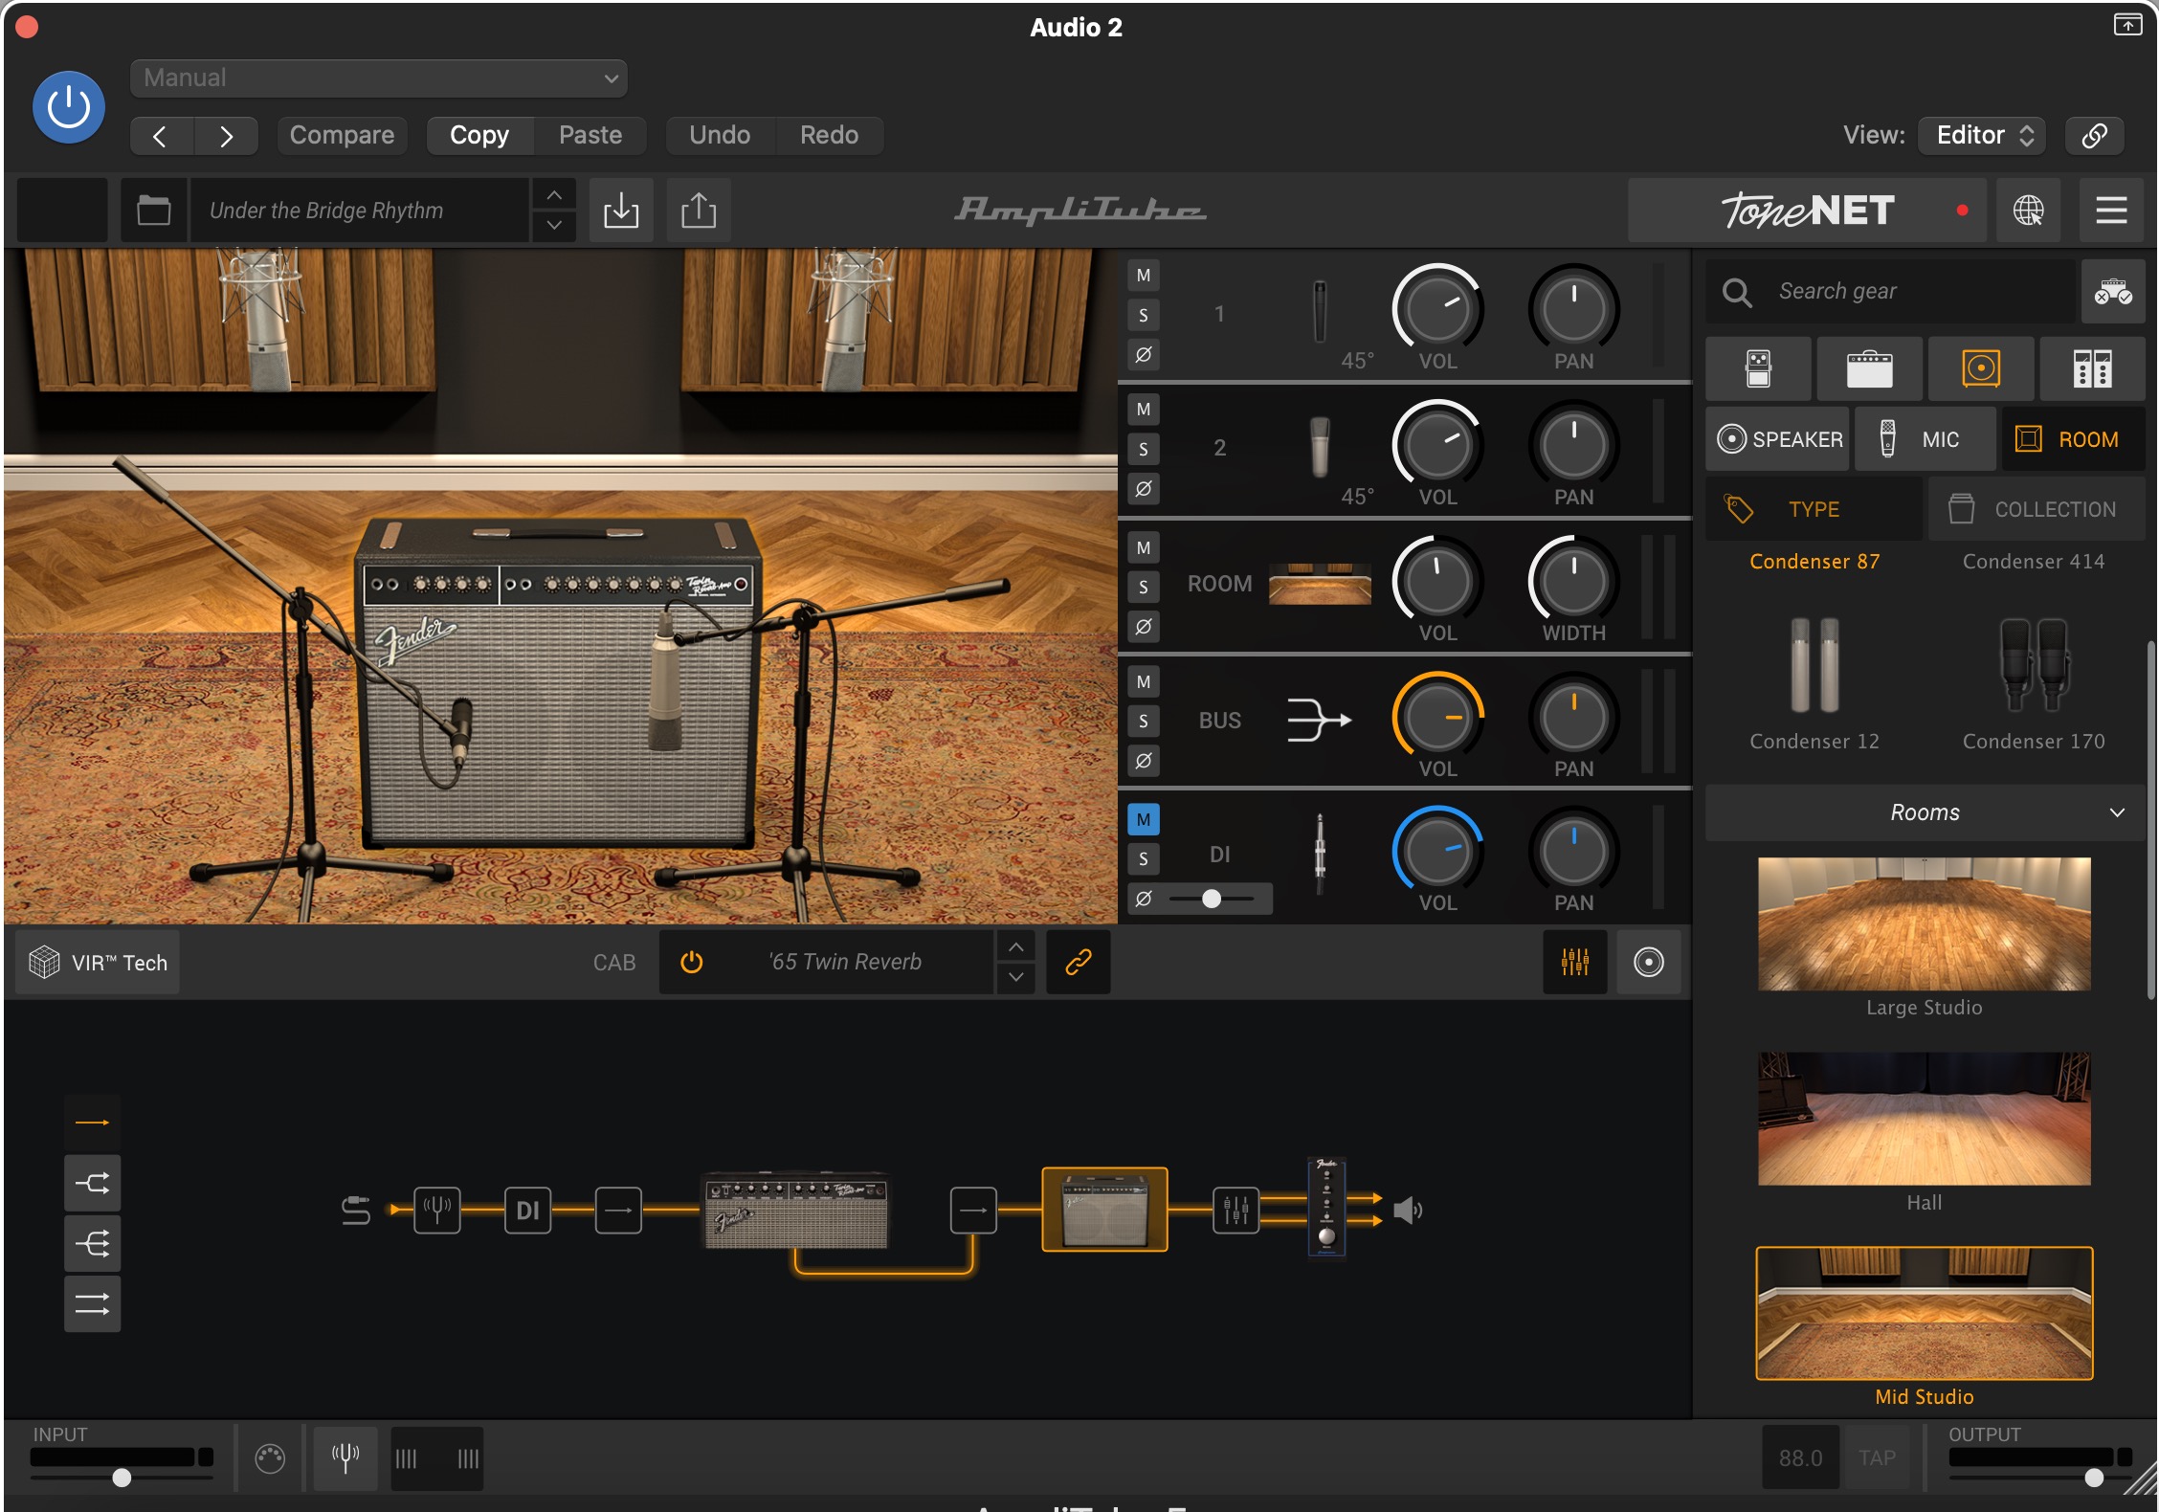Toggle the amp-cab link chain icon
The height and width of the screenshot is (1512, 2159).
click(x=1078, y=962)
